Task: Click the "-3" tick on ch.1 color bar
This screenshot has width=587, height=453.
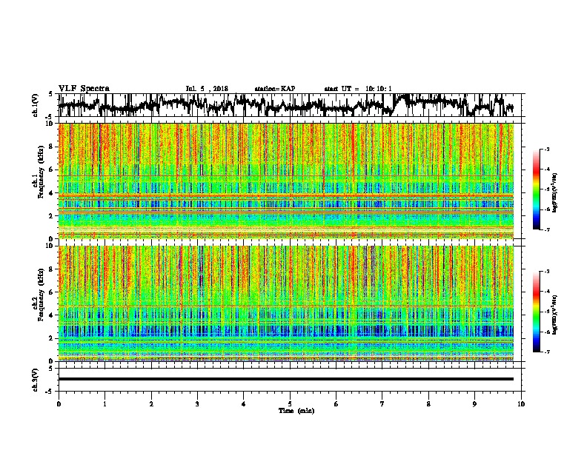Action: point(546,149)
